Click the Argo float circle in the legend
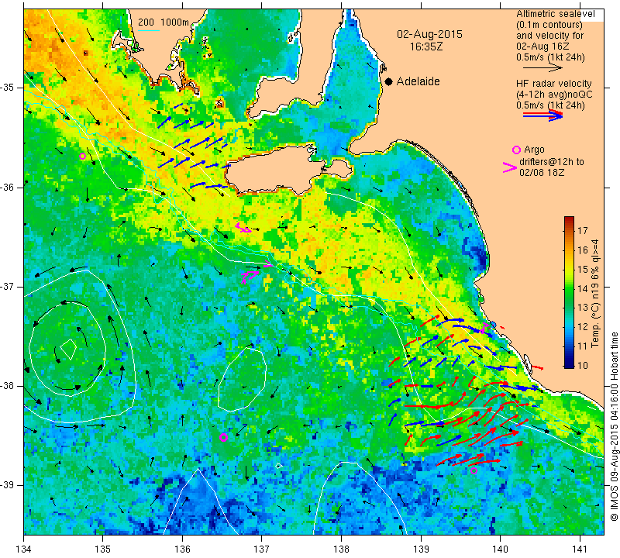Viewport: 620px width, 558px height. tap(516, 150)
